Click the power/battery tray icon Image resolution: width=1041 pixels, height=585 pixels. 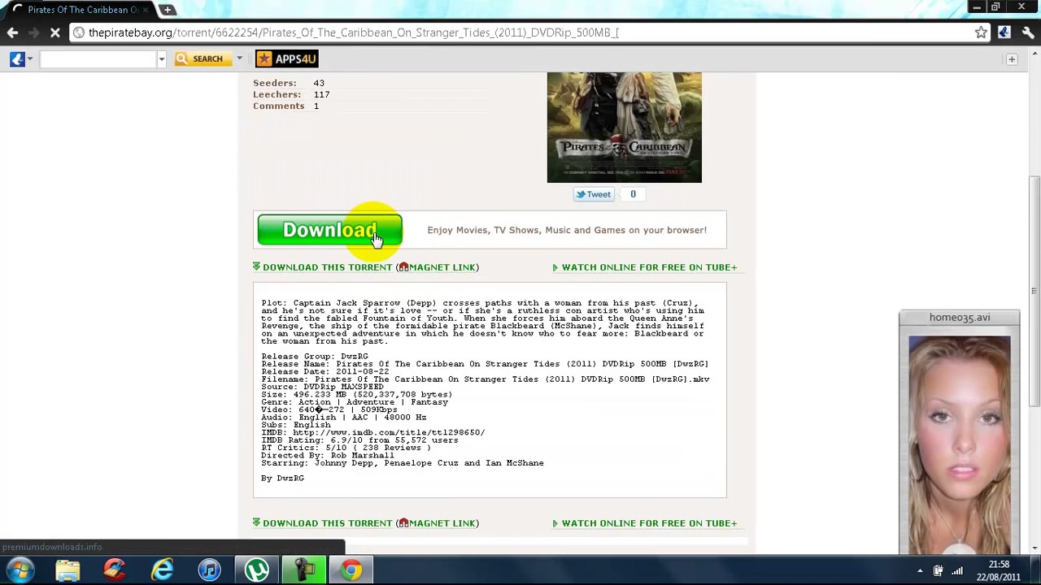(x=938, y=571)
